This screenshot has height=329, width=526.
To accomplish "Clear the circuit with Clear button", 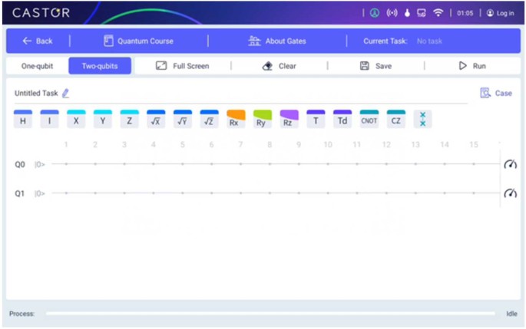I will pos(280,66).
